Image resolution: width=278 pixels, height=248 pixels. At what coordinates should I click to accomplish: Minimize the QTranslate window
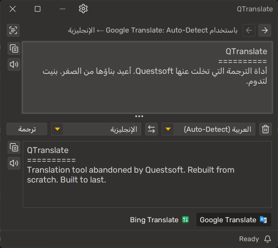(62, 9)
